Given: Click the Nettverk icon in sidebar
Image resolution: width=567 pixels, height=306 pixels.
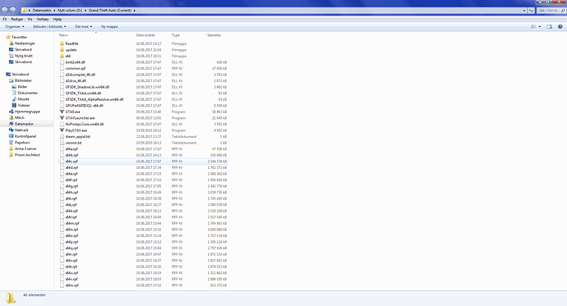Looking at the screenshot, I should [x=12, y=130].
